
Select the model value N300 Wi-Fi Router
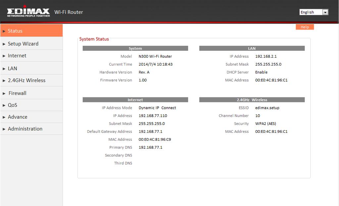pos(155,56)
